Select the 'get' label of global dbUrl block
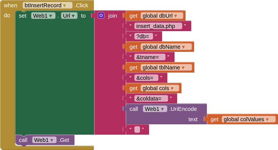The width and height of the screenshot is (278, 150). [133, 16]
